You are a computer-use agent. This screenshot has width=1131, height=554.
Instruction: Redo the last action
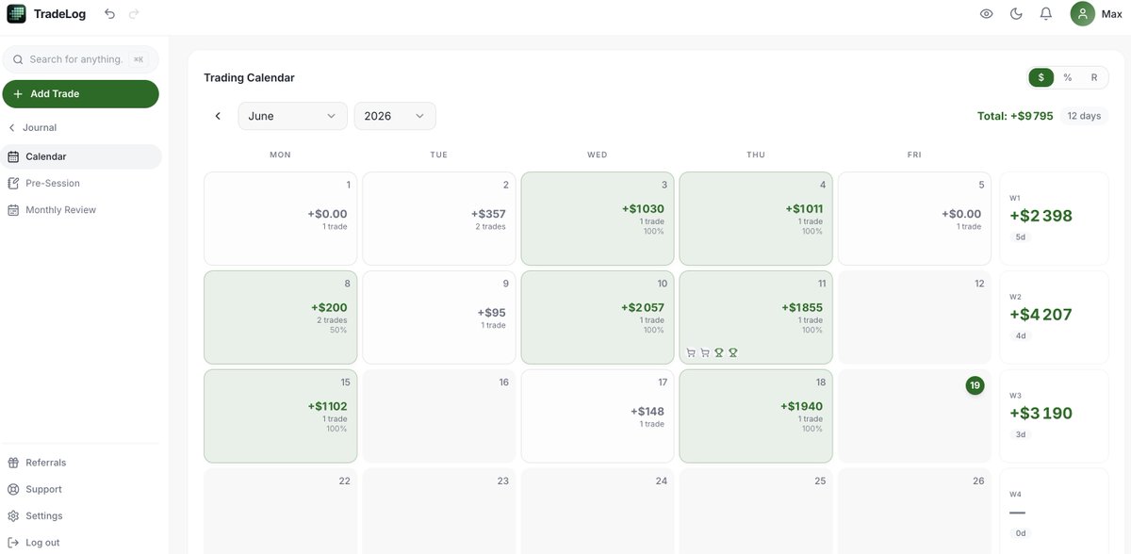134,14
